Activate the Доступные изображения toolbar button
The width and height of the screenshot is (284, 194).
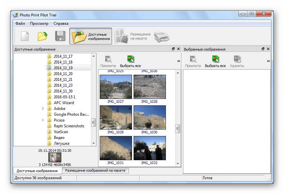pyautogui.click(x=91, y=36)
